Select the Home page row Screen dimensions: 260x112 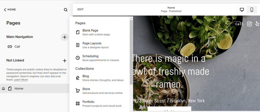click(35, 88)
